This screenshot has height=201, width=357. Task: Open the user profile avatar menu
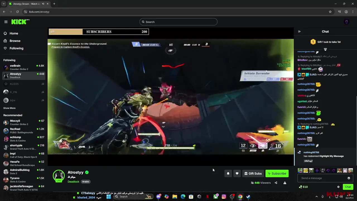[347, 22]
